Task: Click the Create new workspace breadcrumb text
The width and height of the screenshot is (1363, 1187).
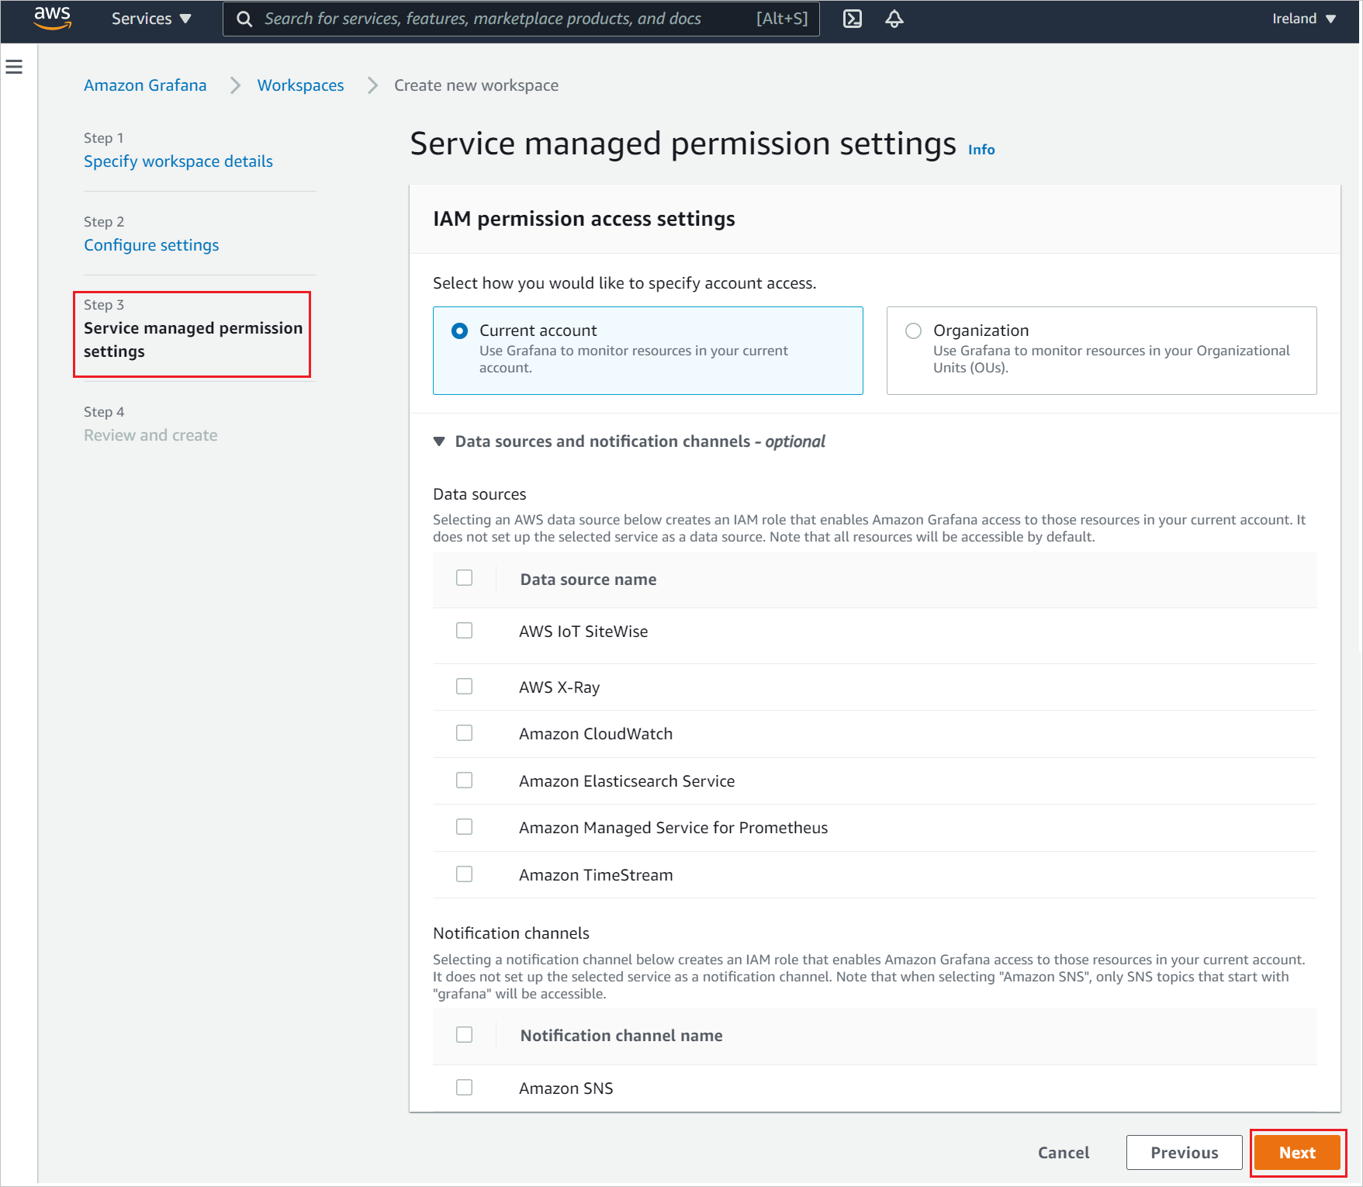Action: point(476,85)
